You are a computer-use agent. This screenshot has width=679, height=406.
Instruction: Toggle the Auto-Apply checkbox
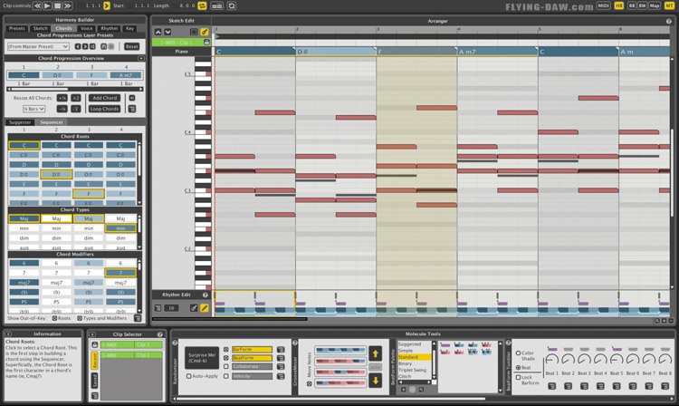[x=188, y=376]
